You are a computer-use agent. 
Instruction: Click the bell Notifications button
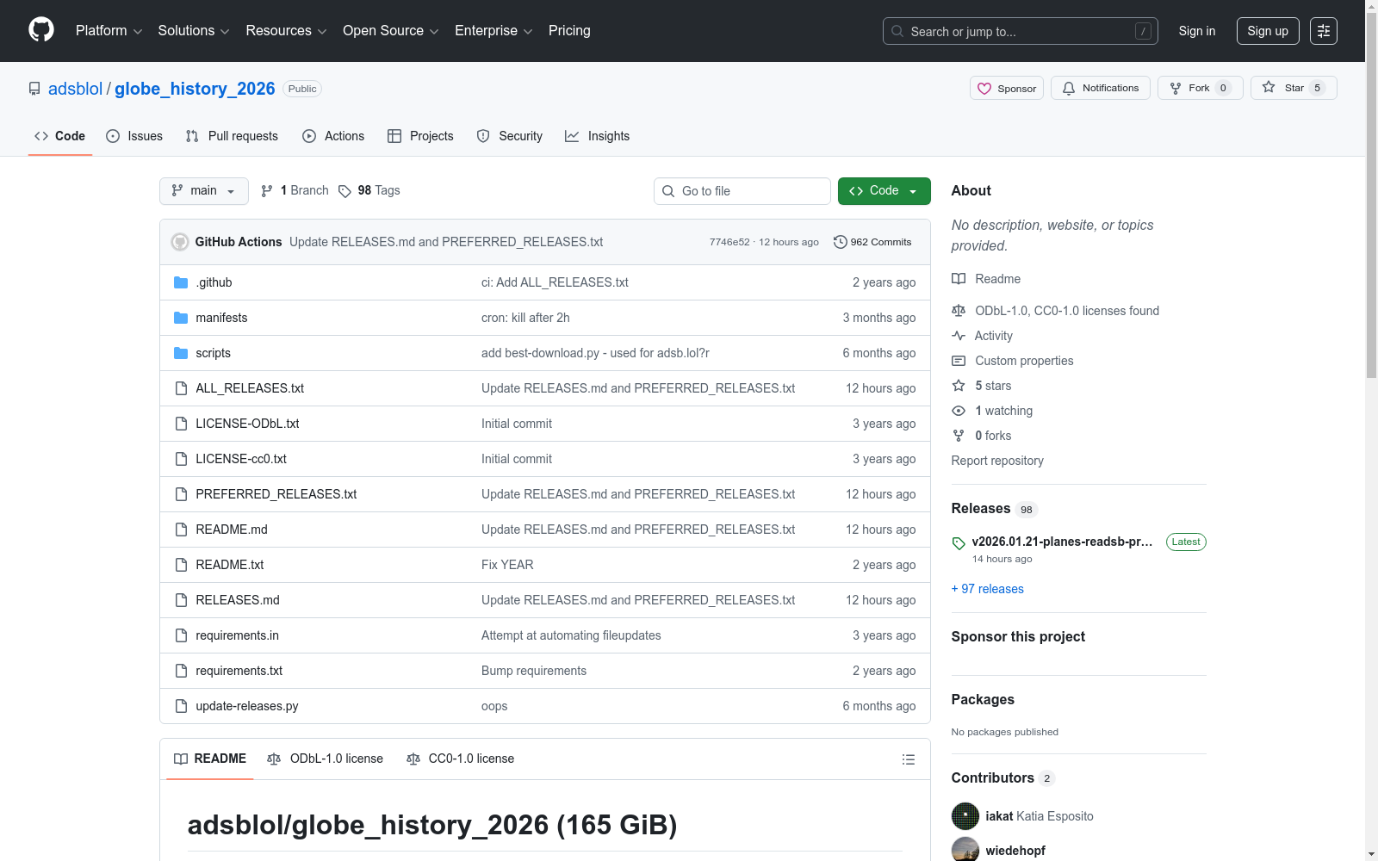coord(1101,88)
